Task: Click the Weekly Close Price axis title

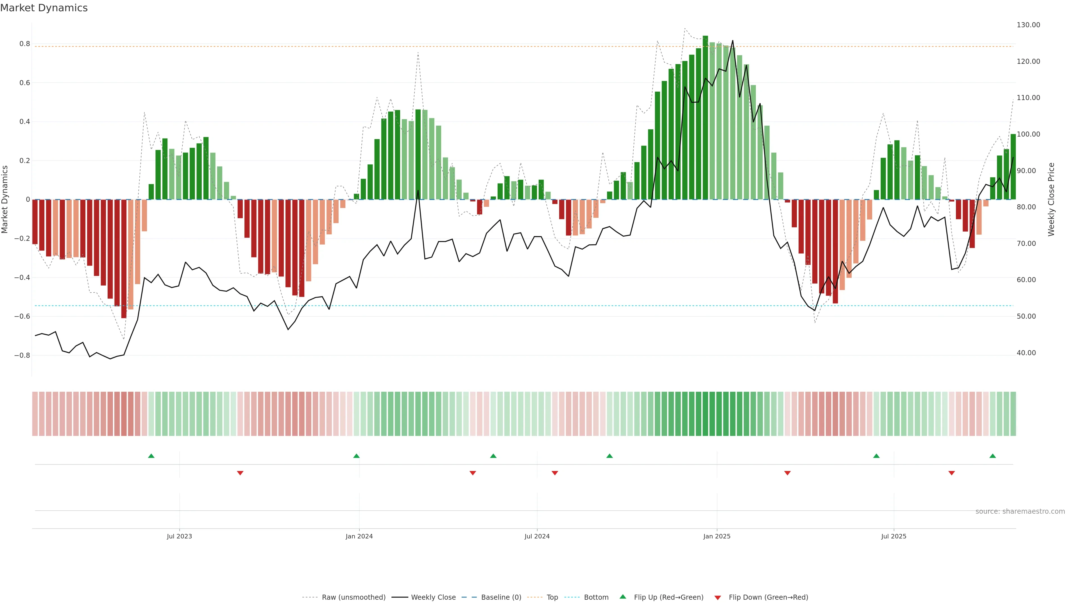Action: [1051, 200]
